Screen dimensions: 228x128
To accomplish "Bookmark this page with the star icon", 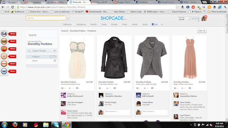I will 177,7.
